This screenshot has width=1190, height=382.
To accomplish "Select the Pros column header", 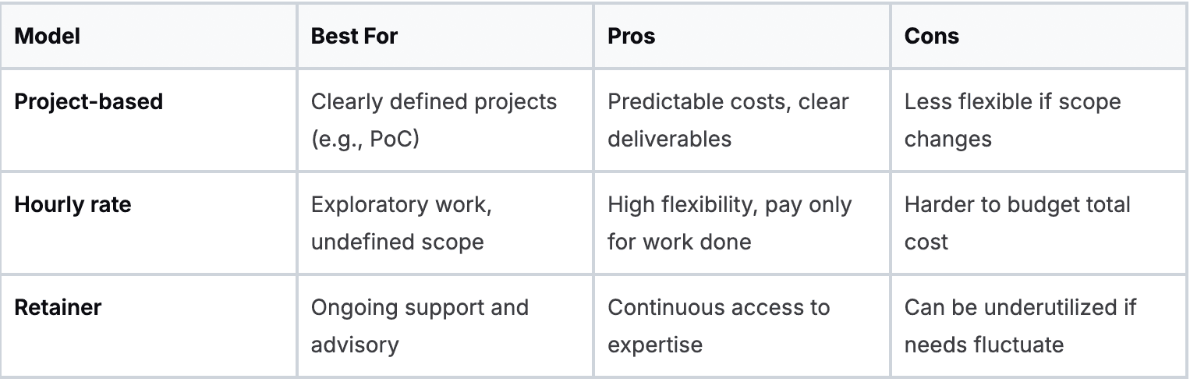I will 632,37.
